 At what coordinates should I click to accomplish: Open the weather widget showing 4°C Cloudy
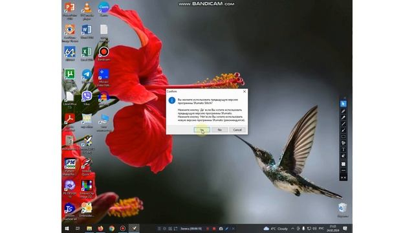pyautogui.click(x=276, y=228)
